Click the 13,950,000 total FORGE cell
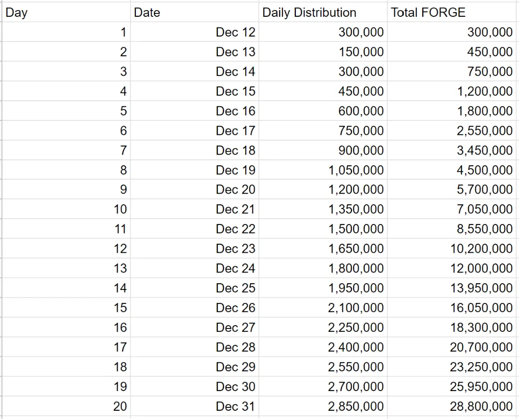Screen dimensions: 519x419 click(452, 288)
